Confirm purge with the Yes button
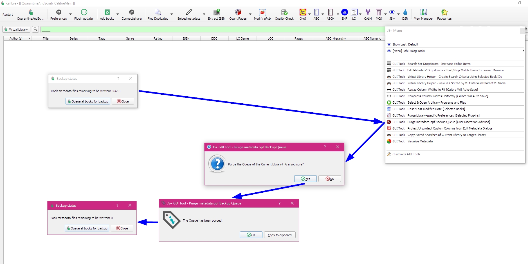The height and width of the screenshot is (264, 528). pos(305,179)
